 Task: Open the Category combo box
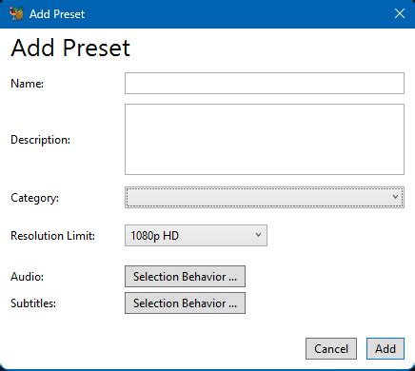point(265,197)
